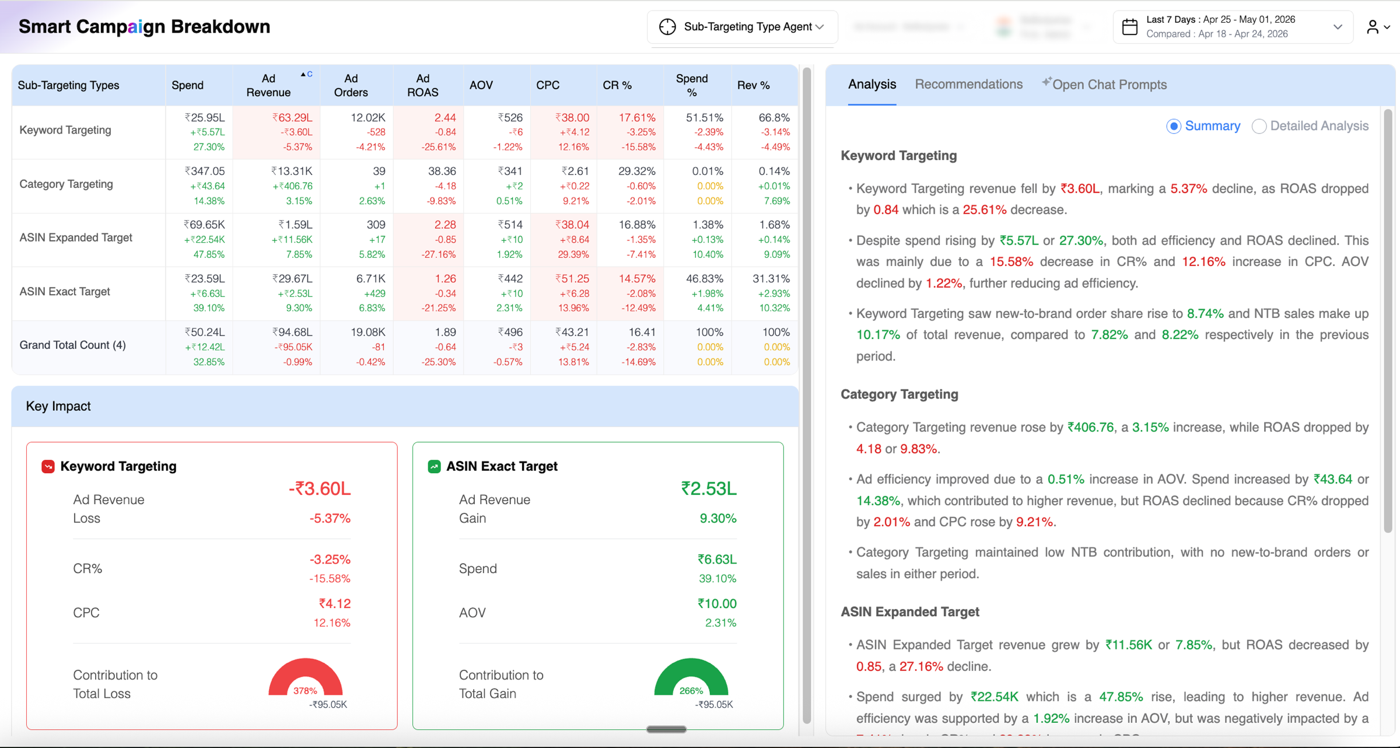
Task: Select the ASIN Expanded Target row label
Action: [x=76, y=238]
